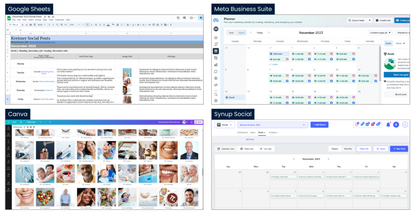Click the + Add Brand button
Image resolution: width=415 pixels, height=214 pixels.
pos(319,125)
